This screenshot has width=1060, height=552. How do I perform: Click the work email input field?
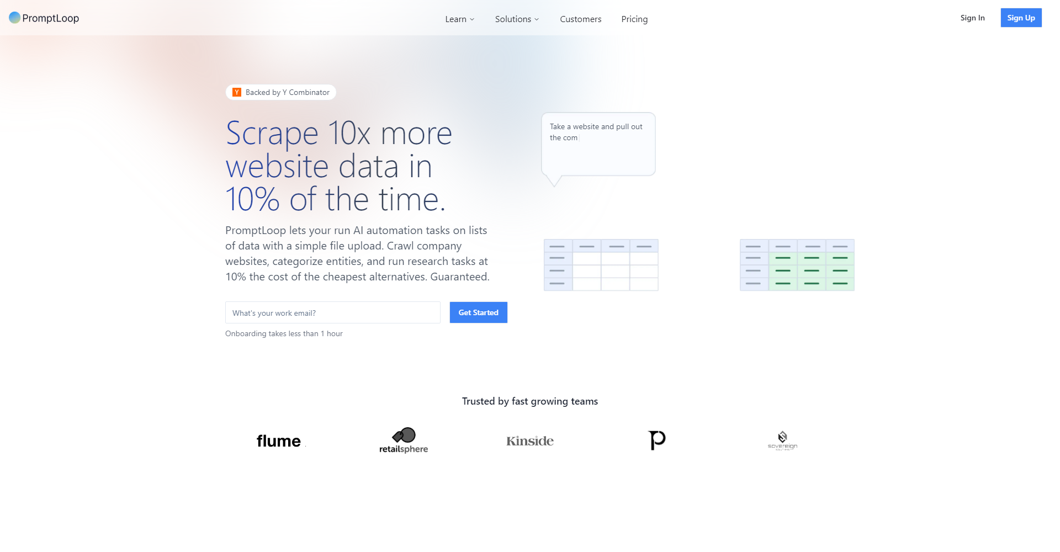(x=332, y=312)
